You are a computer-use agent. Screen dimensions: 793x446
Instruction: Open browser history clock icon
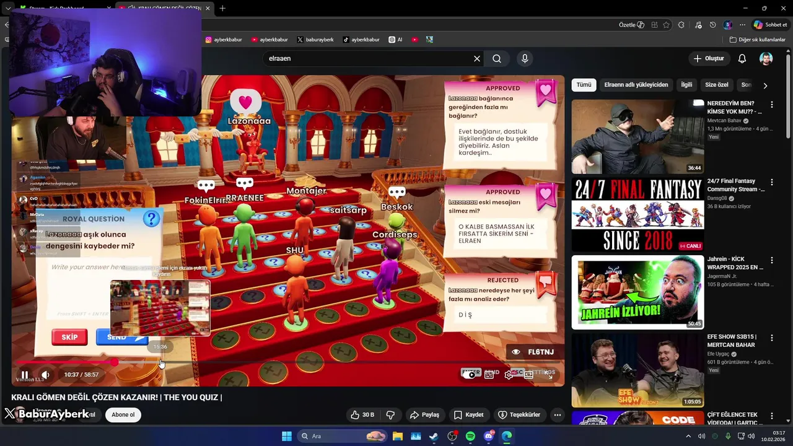712,25
